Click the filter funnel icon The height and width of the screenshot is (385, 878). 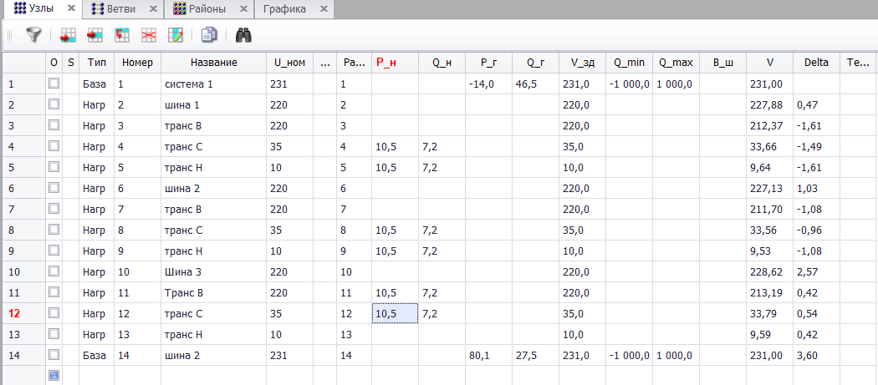tap(33, 35)
